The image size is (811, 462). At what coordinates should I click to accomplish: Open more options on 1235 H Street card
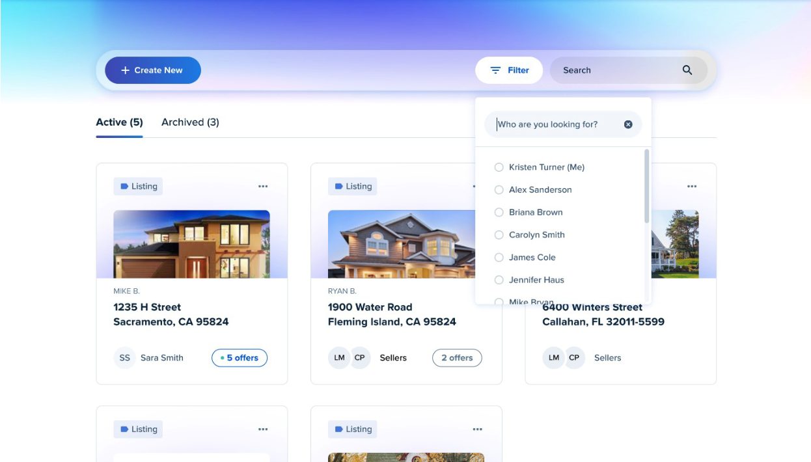click(x=263, y=186)
